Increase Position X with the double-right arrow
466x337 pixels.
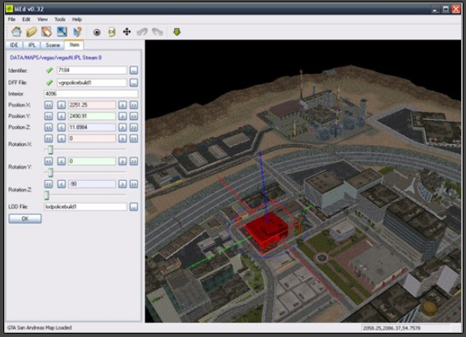[x=134, y=105]
